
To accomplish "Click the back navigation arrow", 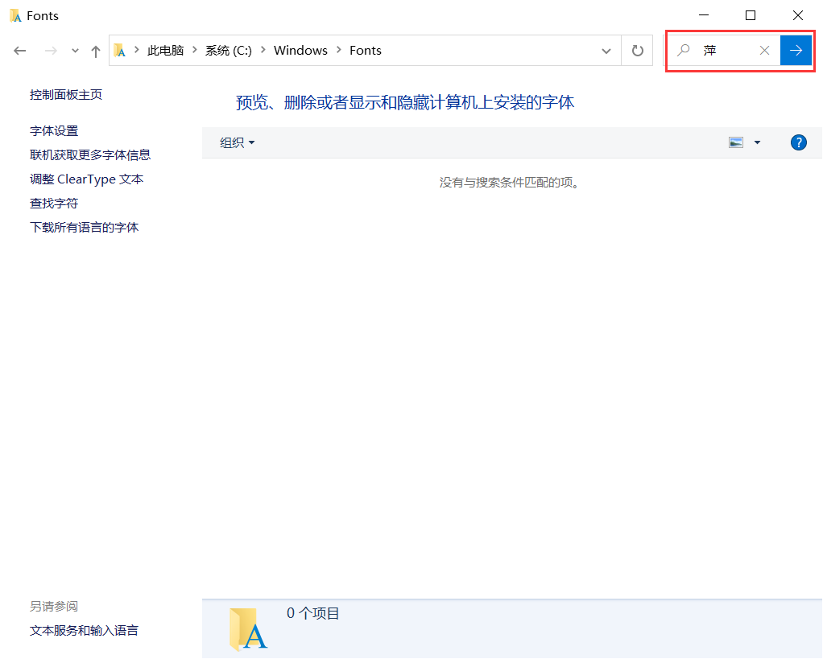I will [19, 50].
